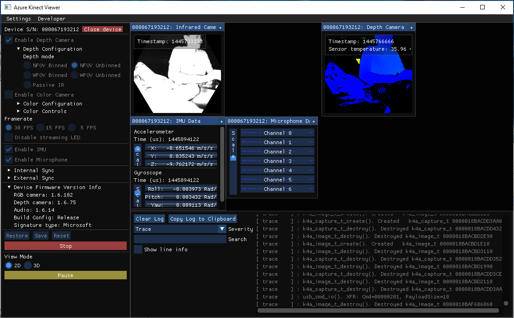This screenshot has width=514, height=318.
Task: Toggle Enable Depth Camera checkbox
Action: pyautogui.click(x=9, y=40)
